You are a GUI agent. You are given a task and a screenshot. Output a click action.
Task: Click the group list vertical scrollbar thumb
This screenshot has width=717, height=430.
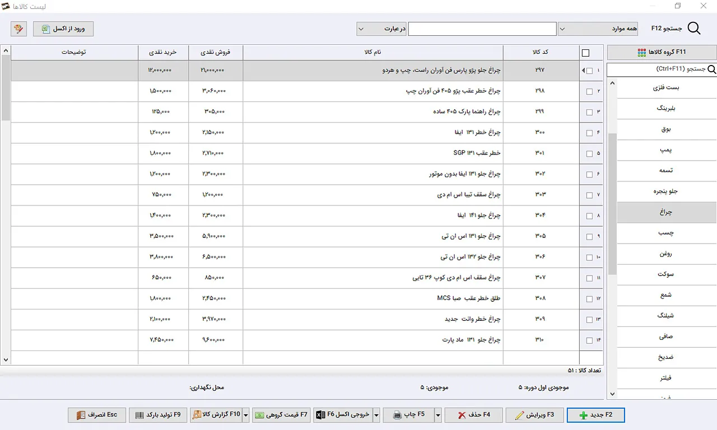point(612,204)
